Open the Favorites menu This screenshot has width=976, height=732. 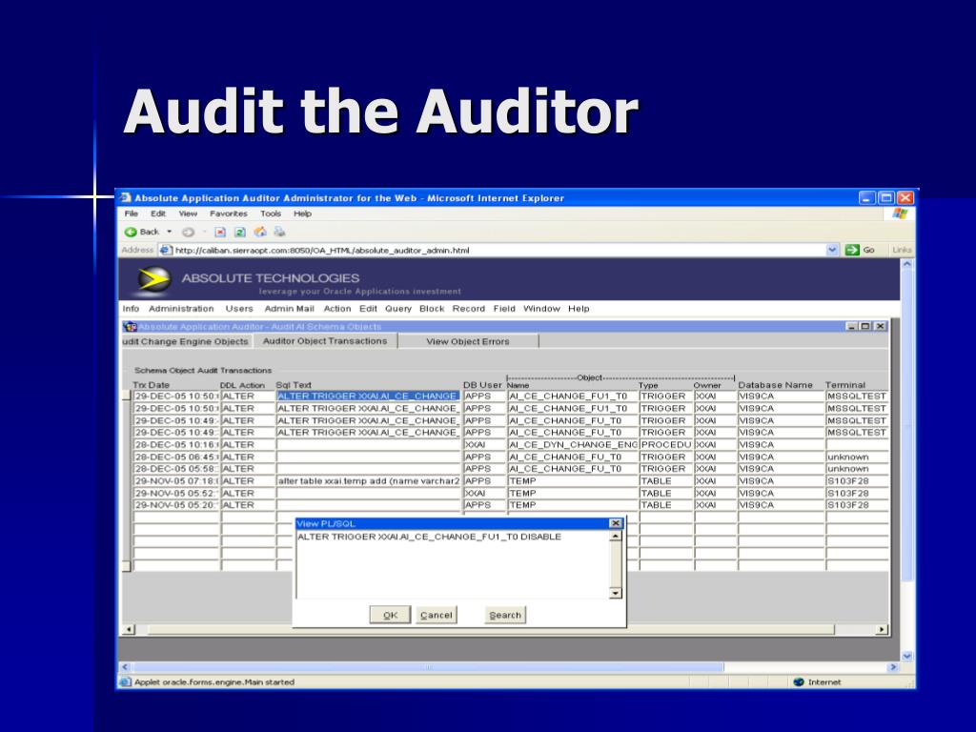229,213
